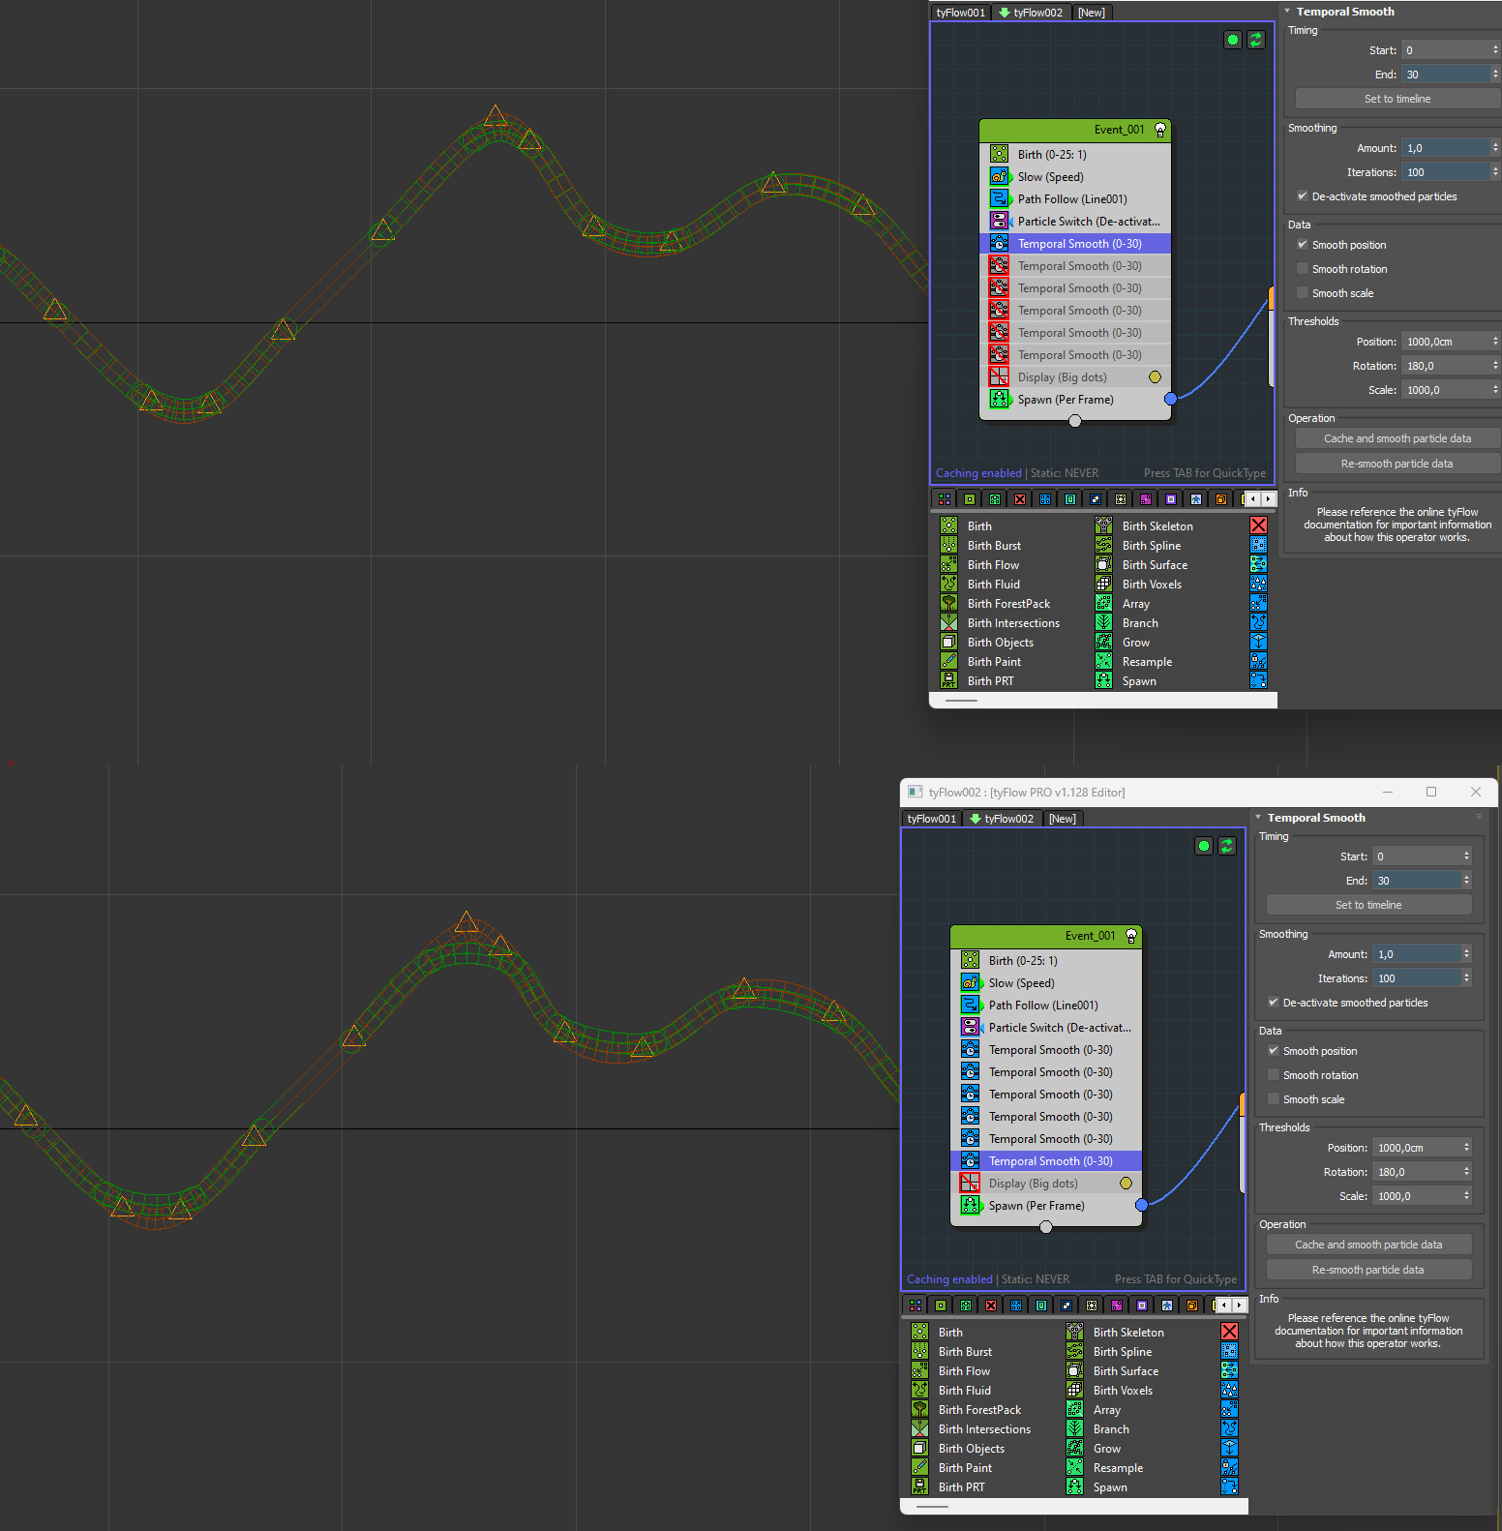This screenshot has width=1502, height=1531.
Task: Open the [New] tab in lower editor
Action: 1062,819
